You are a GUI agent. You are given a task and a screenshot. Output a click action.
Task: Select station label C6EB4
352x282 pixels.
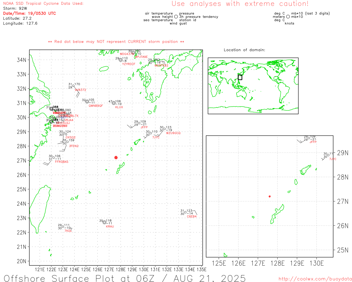(x=192, y=216)
